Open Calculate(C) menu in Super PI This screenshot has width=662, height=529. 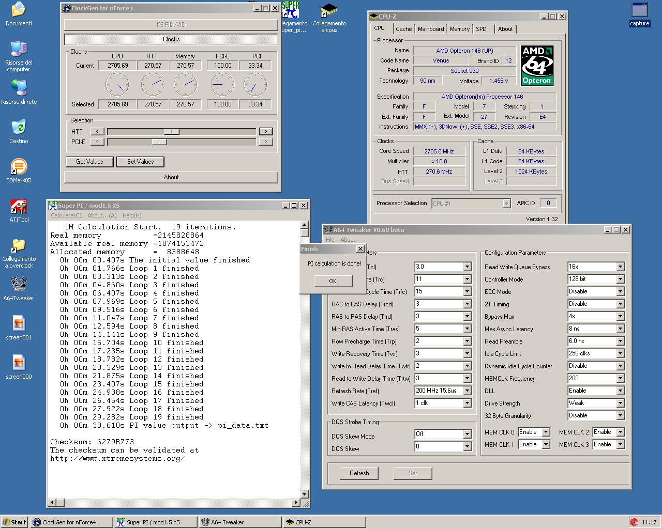pyautogui.click(x=66, y=215)
